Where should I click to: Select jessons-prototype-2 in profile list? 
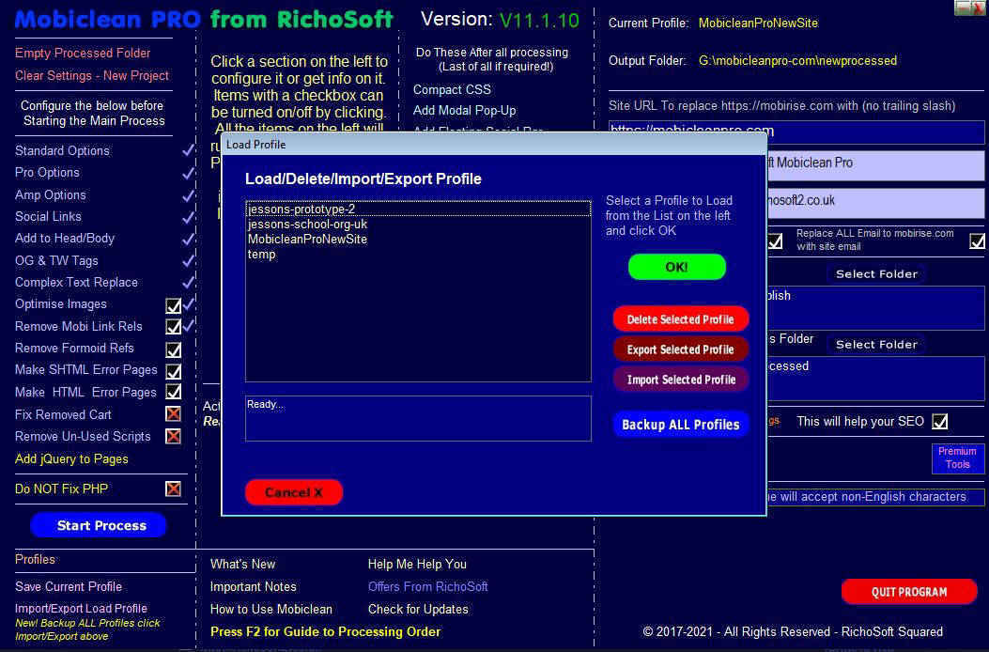tap(418, 209)
